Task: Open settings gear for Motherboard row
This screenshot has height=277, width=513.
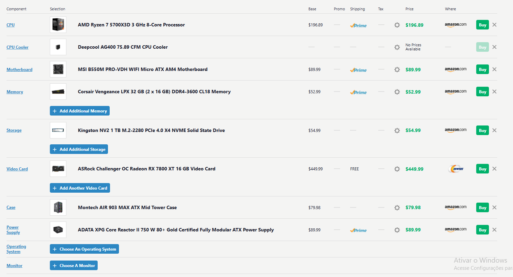Action: [397, 70]
